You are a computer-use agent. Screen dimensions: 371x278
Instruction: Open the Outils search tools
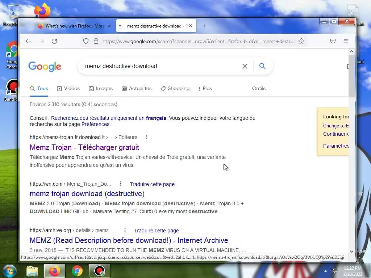[259, 88]
